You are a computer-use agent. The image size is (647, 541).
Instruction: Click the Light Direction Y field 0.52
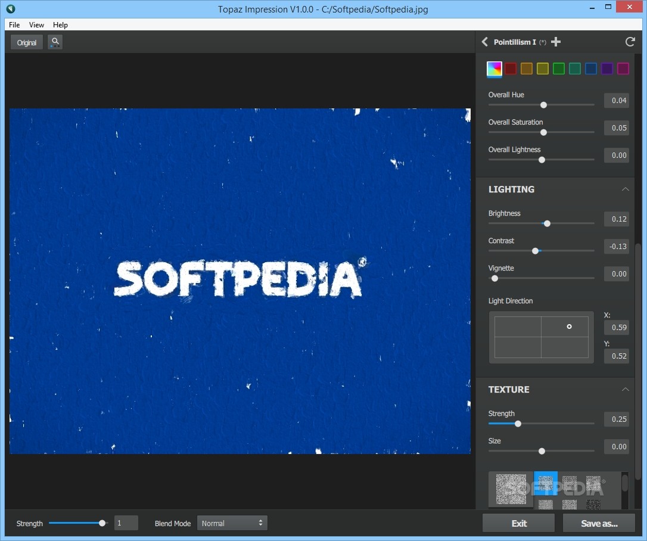pos(617,356)
